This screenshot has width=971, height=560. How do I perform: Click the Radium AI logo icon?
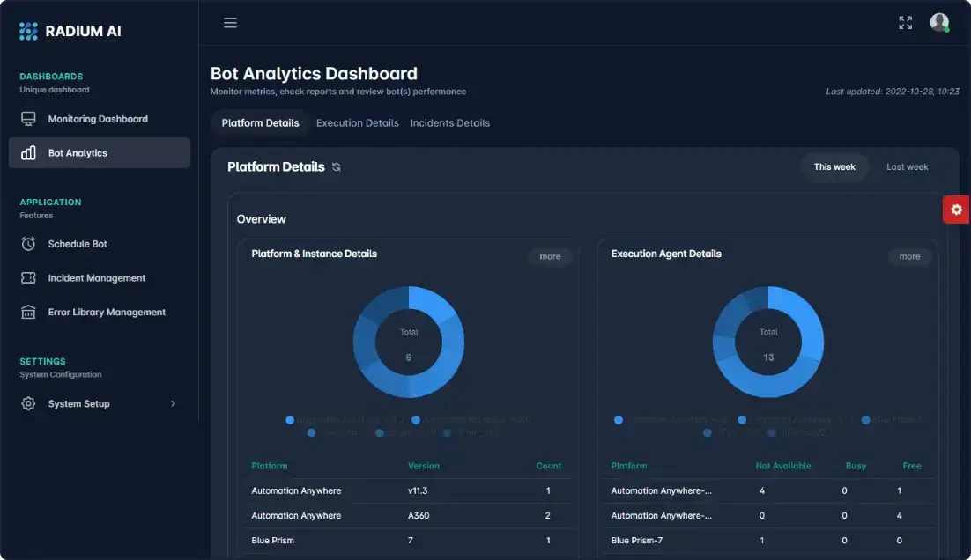26,31
